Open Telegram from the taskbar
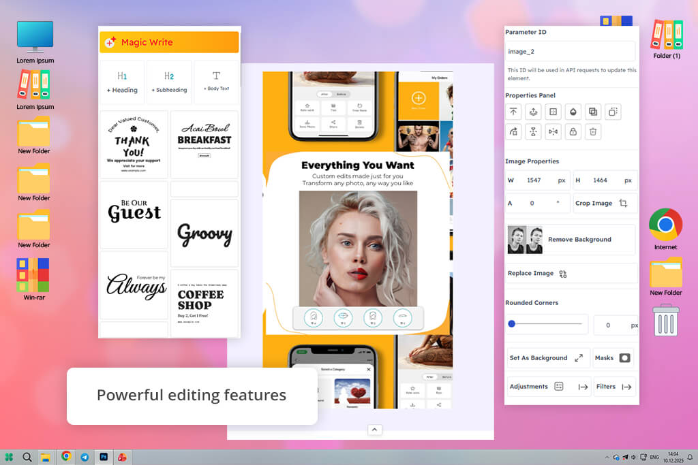 click(85, 457)
